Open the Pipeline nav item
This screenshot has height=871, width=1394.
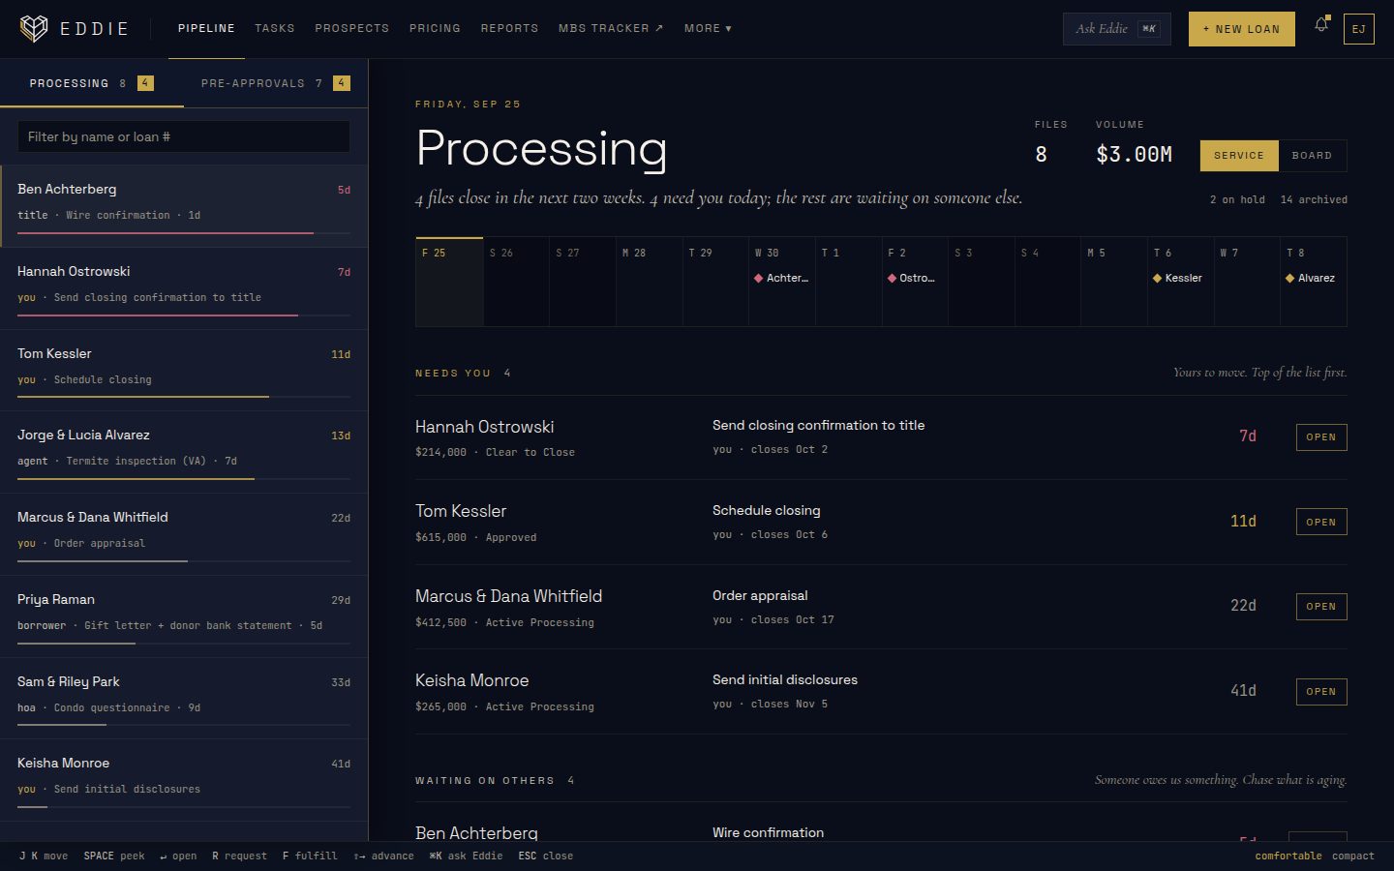(x=206, y=29)
